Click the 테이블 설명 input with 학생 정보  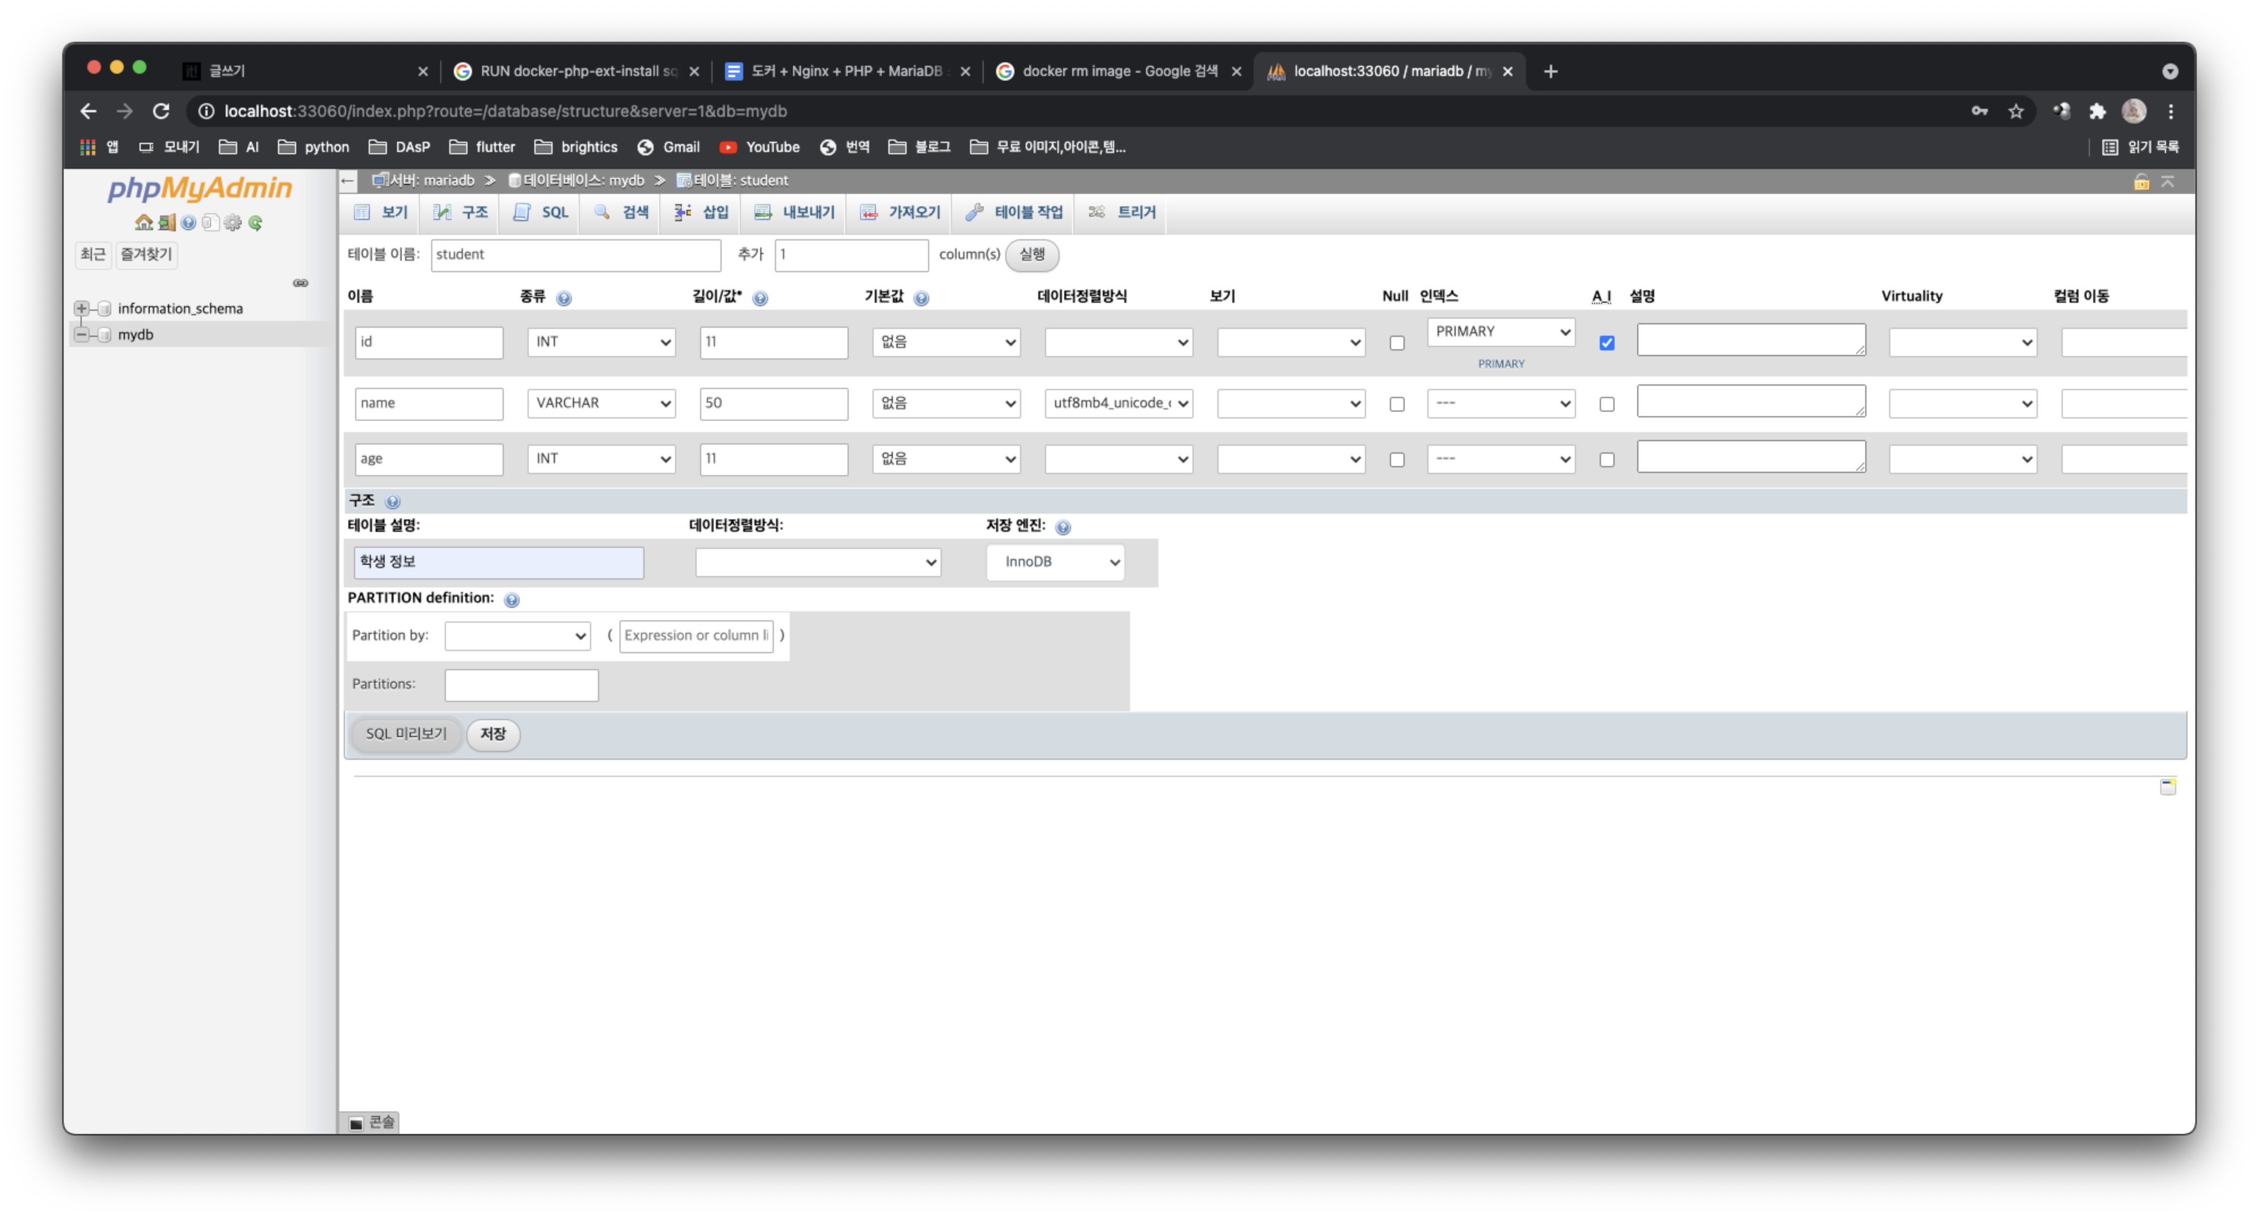498,562
